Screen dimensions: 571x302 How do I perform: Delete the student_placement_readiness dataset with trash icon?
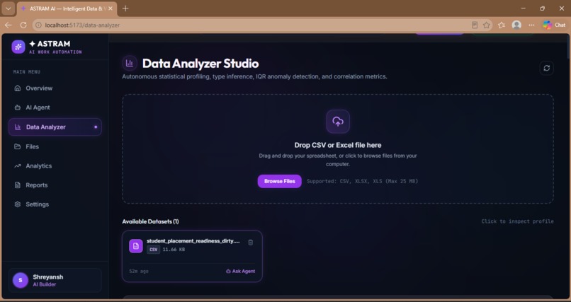point(251,243)
